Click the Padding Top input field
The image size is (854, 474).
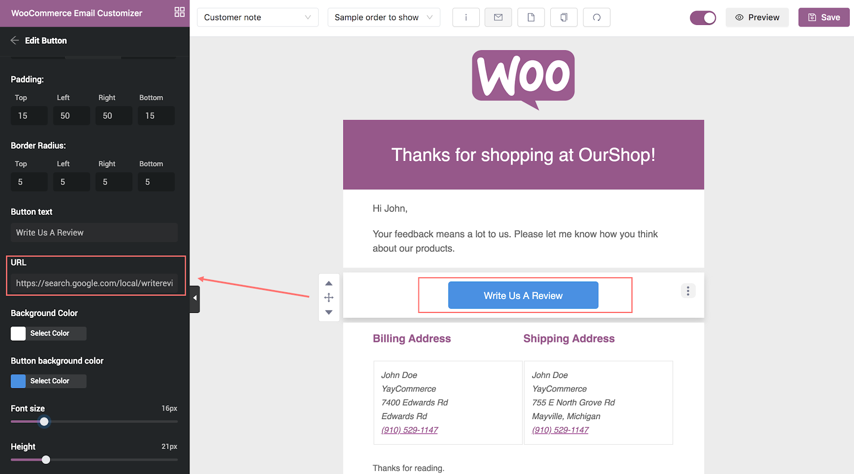click(29, 116)
